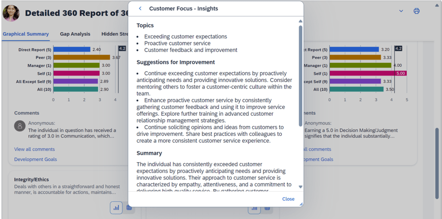
Task: Click the print report icon
Action: (x=416, y=11)
